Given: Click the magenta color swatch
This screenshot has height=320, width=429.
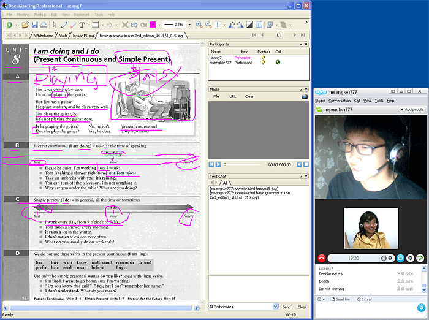Looking at the screenshot, I should pos(153,25).
